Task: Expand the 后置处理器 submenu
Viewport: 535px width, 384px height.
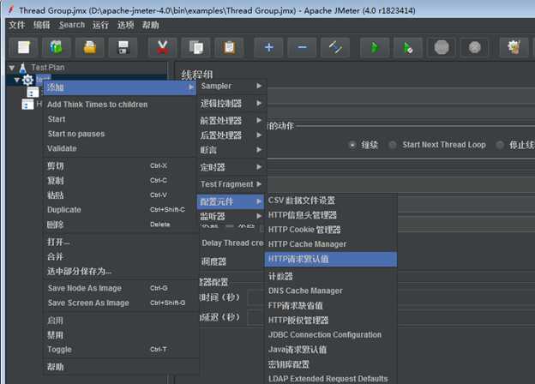Action: (x=231, y=135)
